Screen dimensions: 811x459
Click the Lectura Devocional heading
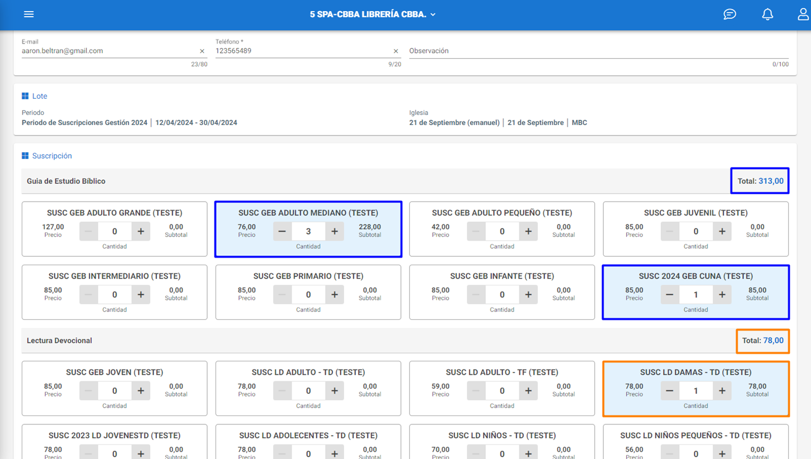(59, 341)
